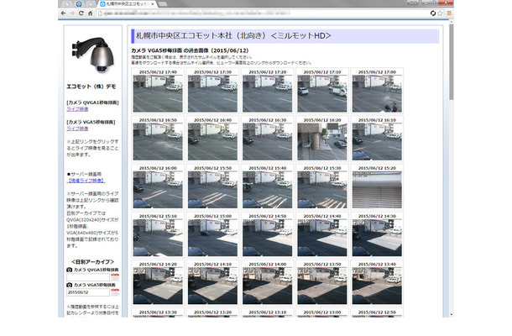Screen dimensions: 512x336
Task: View the 2015/06/12 15:50 snapshot
Action: click(x=212, y=190)
